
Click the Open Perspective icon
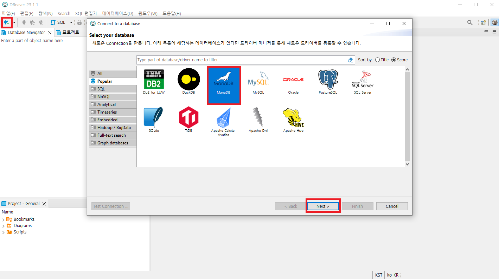[x=484, y=22]
